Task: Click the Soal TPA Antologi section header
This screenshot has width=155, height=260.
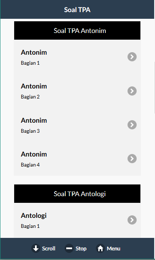Action: [x=77, y=194]
